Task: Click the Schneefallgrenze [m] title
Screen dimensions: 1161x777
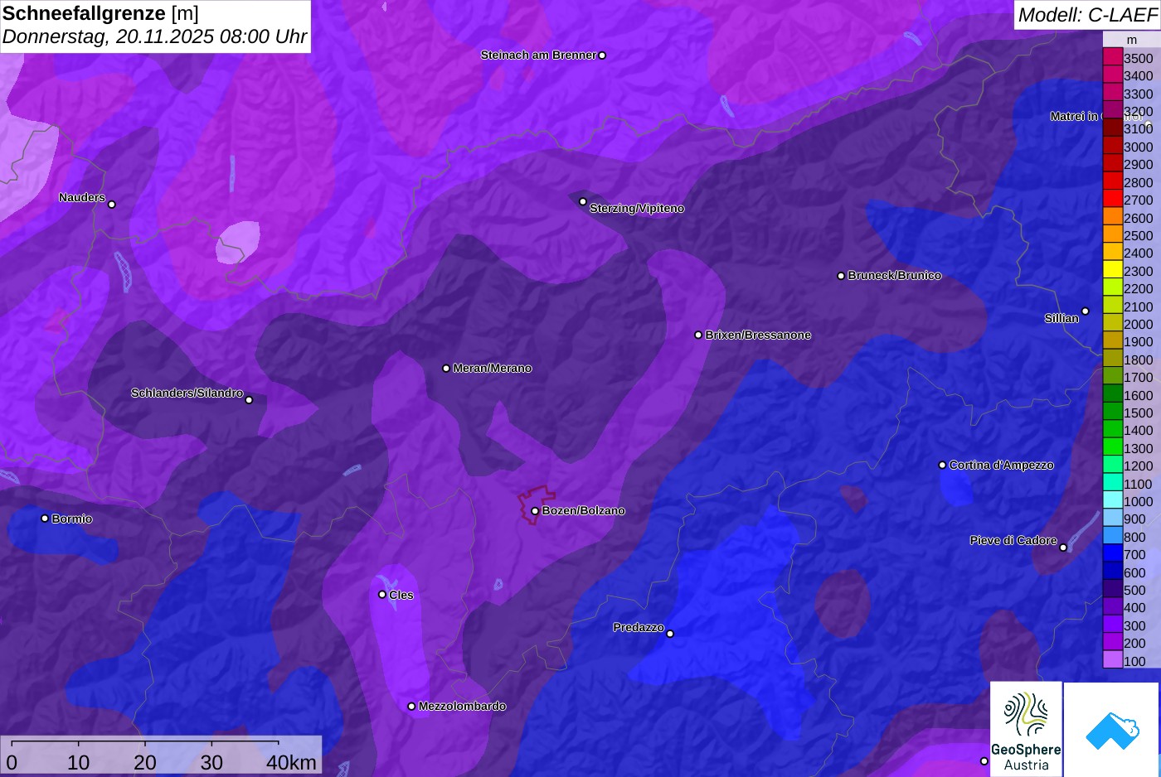Action: coord(100,13)
